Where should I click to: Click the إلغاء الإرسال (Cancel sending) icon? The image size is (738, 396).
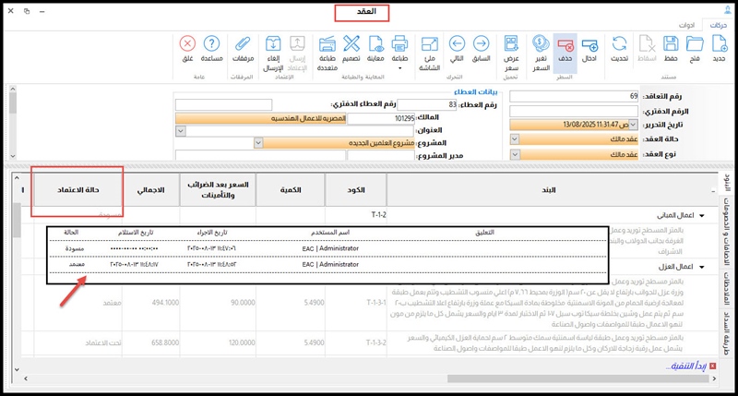tap(273, 43)
